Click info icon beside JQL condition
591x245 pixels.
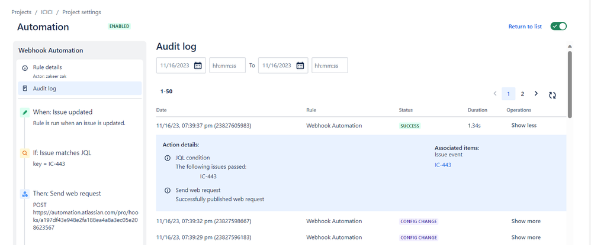pyautogui.click(x=168, y=158)
